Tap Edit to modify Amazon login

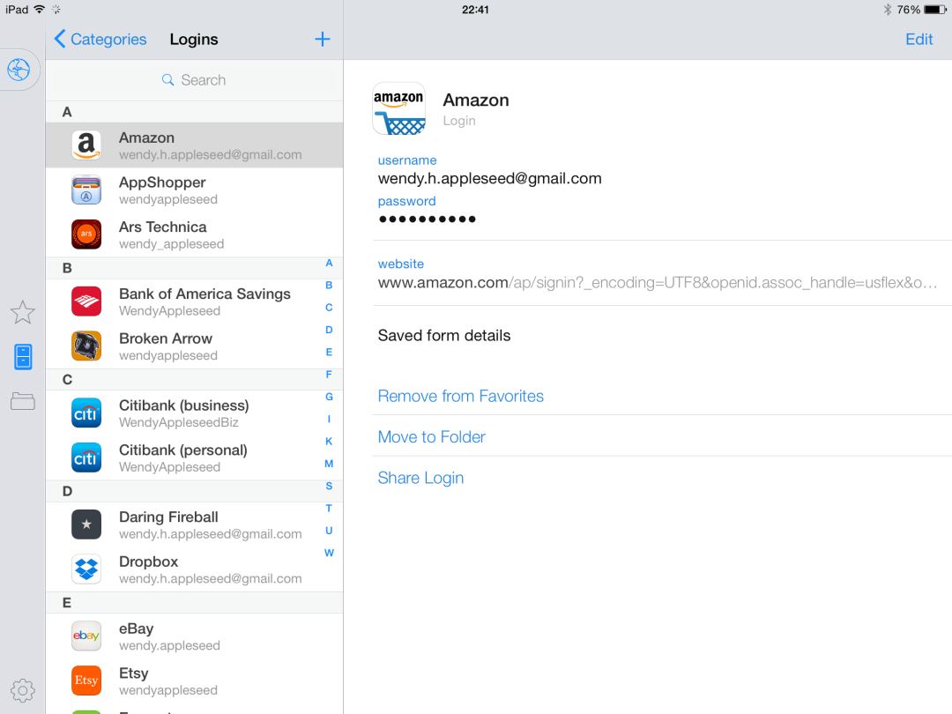click(919, 40)
